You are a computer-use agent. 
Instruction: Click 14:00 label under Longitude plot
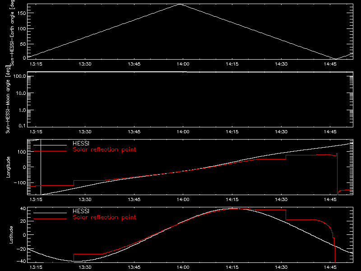[x=183, y=200]
